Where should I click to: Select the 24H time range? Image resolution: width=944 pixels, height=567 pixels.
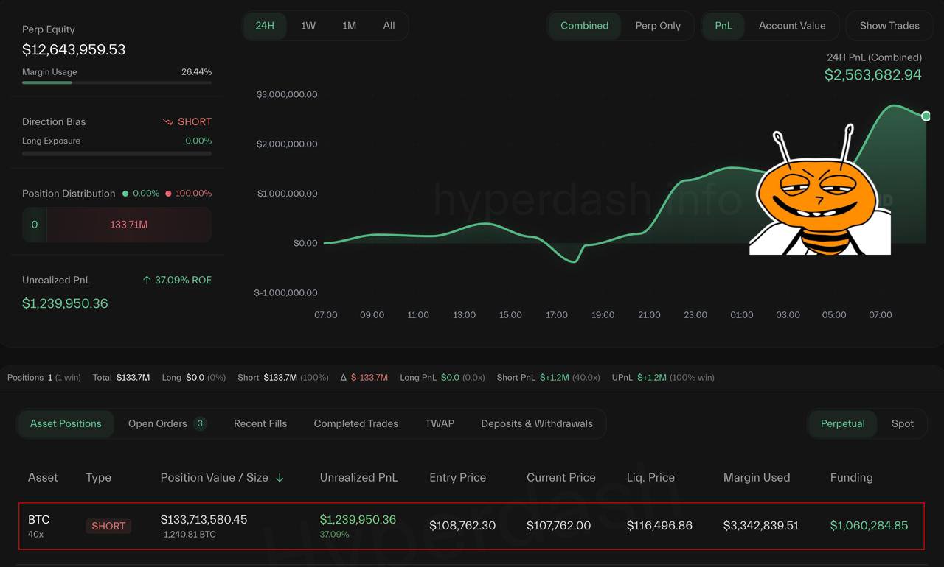point(265,26)
